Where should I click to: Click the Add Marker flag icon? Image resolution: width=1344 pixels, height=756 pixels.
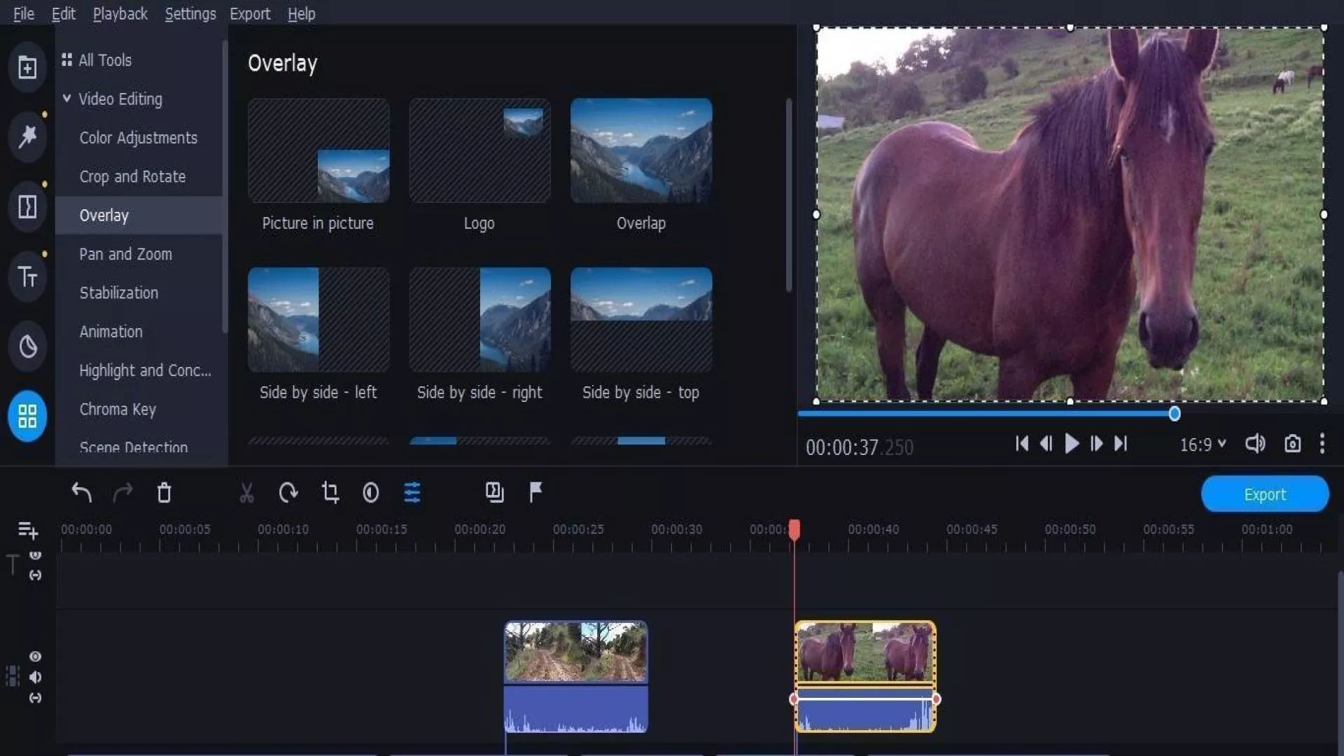click(x=535, y=492)
